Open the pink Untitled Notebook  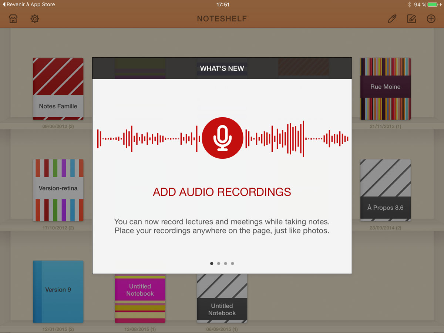(x=140, y=299)
